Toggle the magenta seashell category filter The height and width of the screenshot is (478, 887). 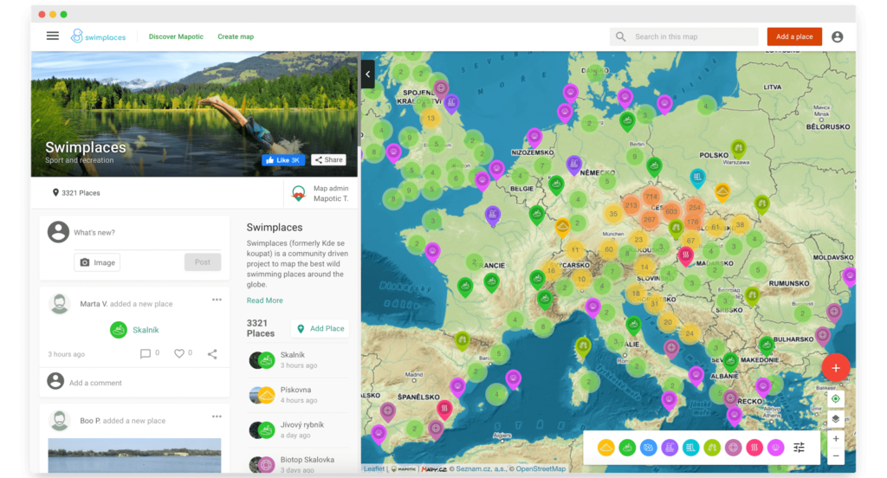(x=775, y=448)
